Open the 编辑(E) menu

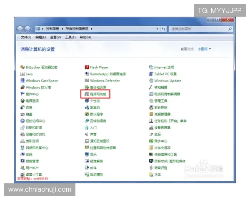coord(40,37)
